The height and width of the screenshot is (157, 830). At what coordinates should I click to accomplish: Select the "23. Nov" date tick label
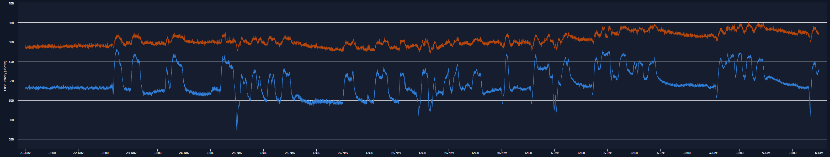pos(131,153)
